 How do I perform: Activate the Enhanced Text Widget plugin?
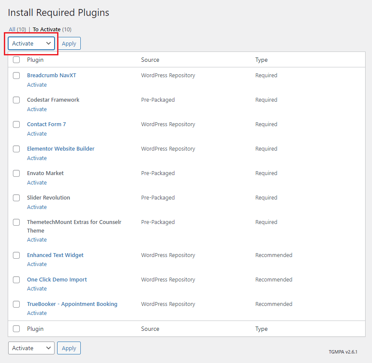click(37, 264)
